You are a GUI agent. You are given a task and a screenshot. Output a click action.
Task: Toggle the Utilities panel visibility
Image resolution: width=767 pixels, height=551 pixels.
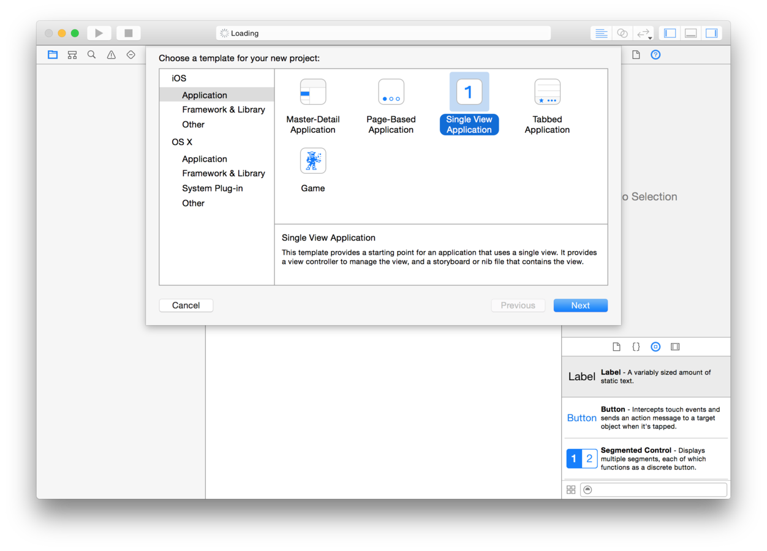tap(712, 32)
